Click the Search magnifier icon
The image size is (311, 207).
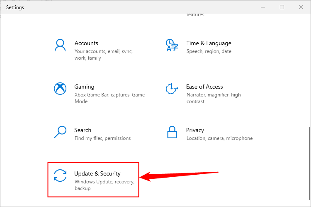coord(60,132)
